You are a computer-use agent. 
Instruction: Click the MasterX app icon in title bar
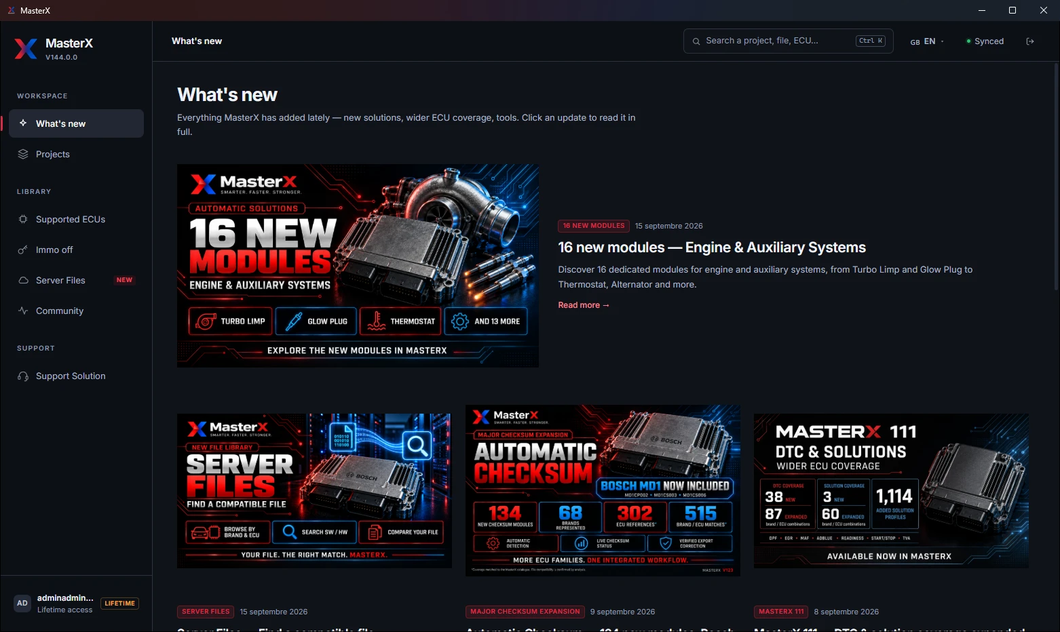[11, 10]
